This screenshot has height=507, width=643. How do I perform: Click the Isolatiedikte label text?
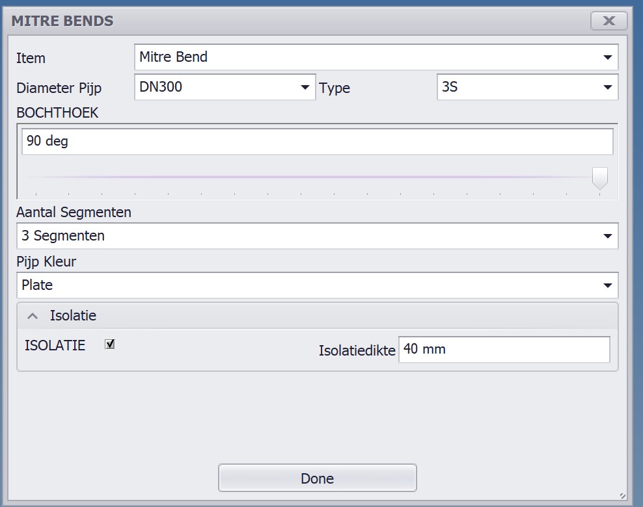tap(357, 350)
